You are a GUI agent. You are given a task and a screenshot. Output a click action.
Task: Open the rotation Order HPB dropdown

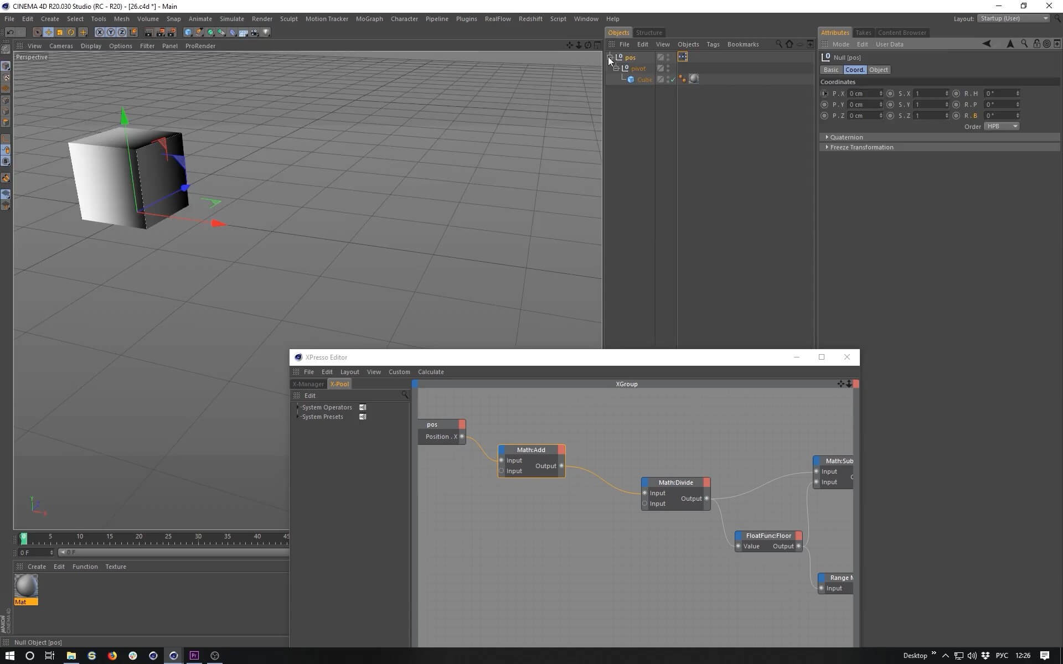(1002, 126)
